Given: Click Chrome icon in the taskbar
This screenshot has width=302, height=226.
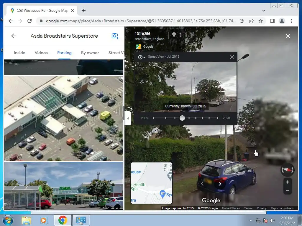Looking at the screenshot, I should (x=63, y=220).
